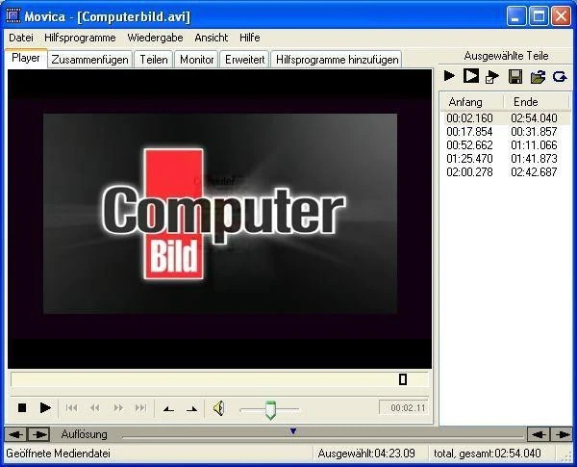This screenshot has height=467, width=577.
Task: Start playback with the main play button
Action: (x=45, y=408)
